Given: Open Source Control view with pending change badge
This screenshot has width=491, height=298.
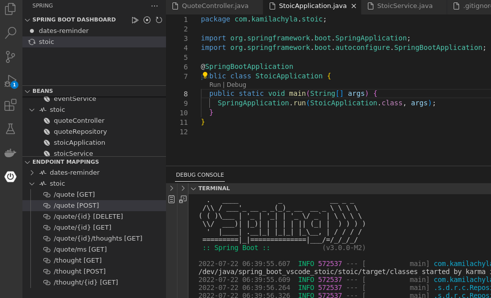Looking at the screenshot, I should [10, 56].
